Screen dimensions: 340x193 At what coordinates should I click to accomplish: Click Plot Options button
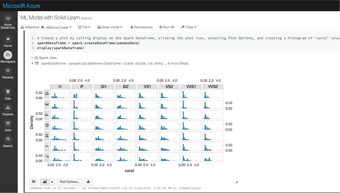70,182
